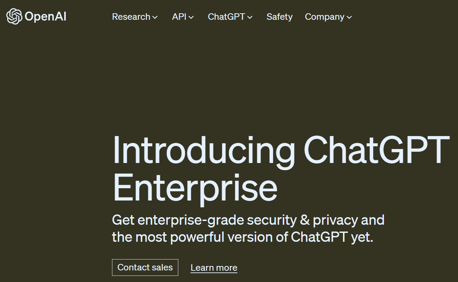
Task: Follow the Learn more link
Action: [214, 268]
